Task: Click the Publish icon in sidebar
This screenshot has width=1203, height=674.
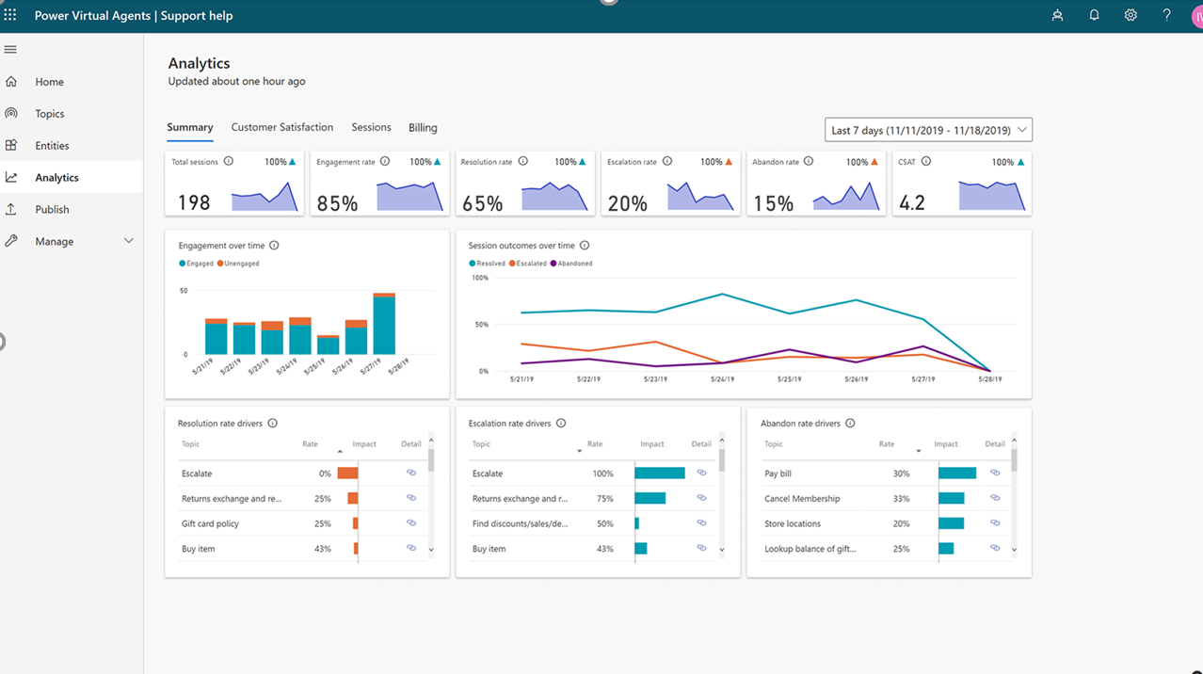Action: point(10,209)
